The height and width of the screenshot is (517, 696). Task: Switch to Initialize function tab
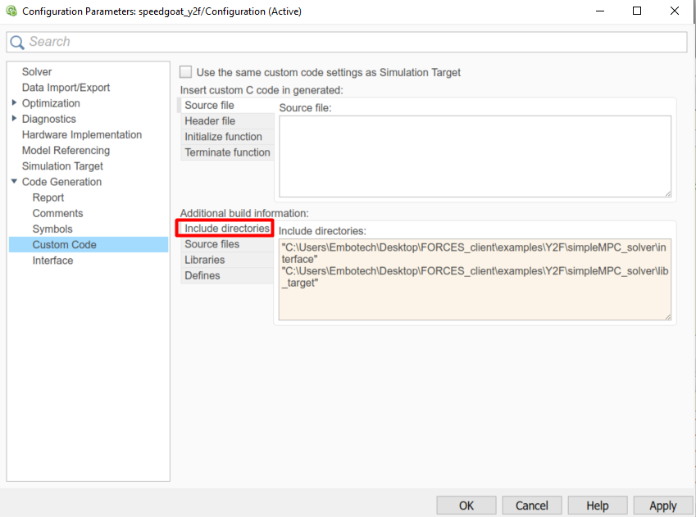223,137
